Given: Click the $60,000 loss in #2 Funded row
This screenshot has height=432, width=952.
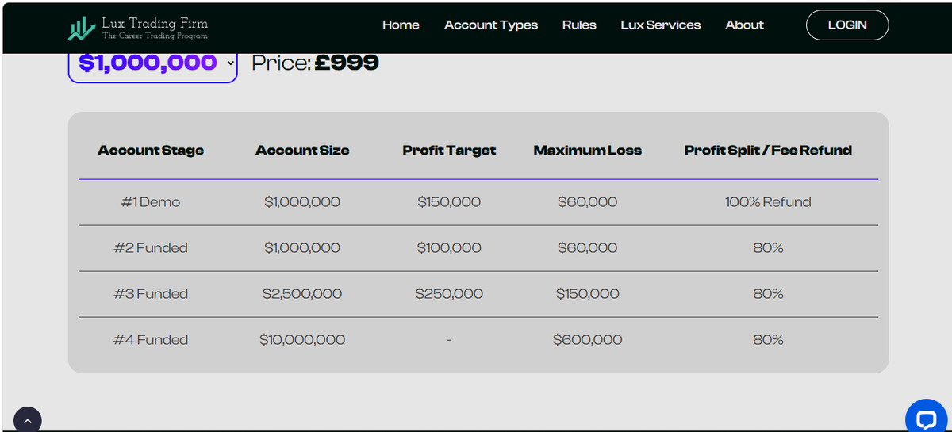Looking at the screenshot, I should pos(588,248).
